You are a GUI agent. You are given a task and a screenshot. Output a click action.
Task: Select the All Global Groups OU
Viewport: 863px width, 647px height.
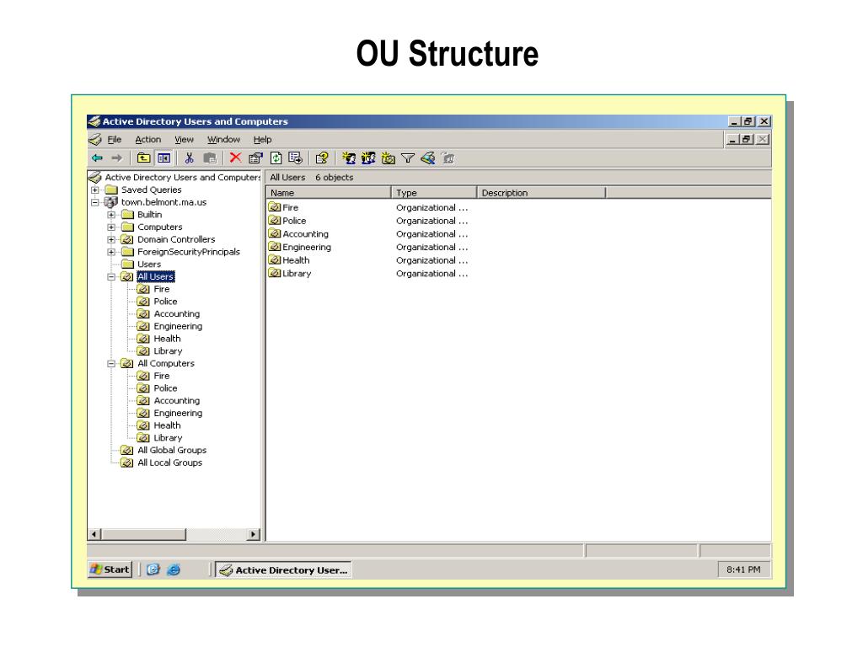tap(172, 450)
